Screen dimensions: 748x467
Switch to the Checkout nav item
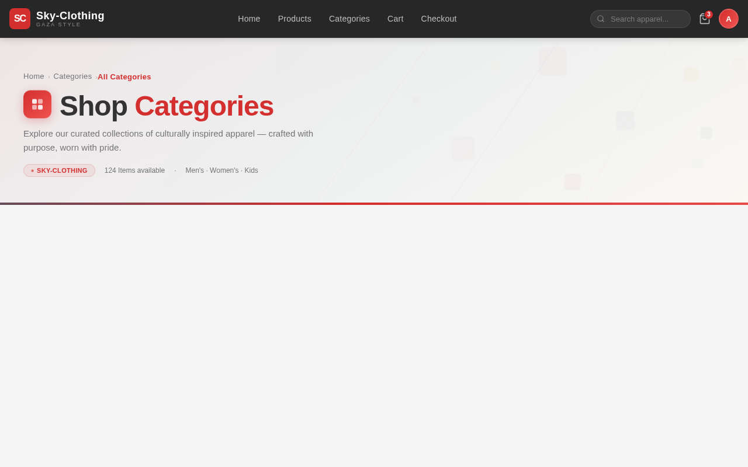click(438, 18)
